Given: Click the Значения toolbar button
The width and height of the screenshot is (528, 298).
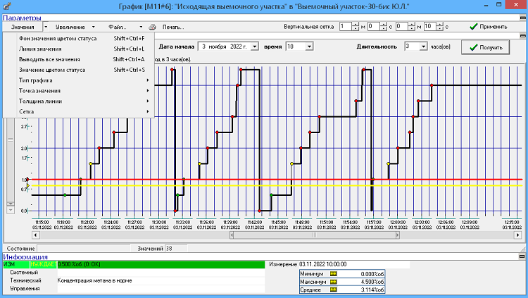Looking at the screenshot, I should coord(23,27).
